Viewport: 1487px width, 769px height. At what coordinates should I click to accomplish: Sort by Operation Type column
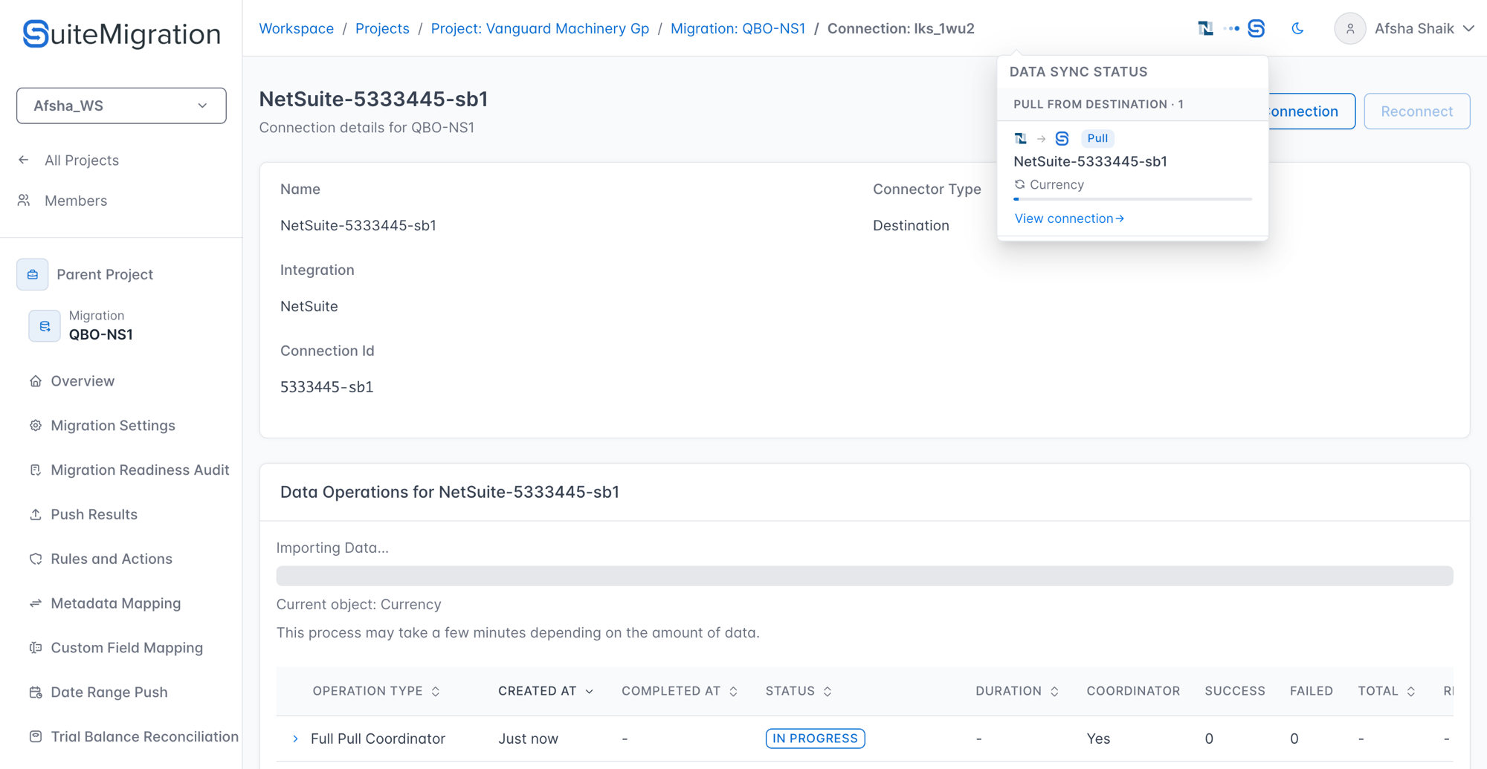[376, 691]
